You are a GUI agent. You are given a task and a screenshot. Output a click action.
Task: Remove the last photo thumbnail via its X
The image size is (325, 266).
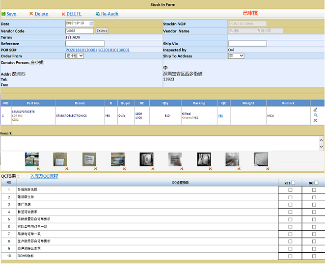tap(268, 169)
